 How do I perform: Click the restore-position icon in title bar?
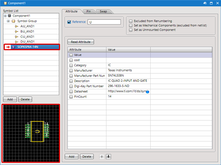[205, 3]
